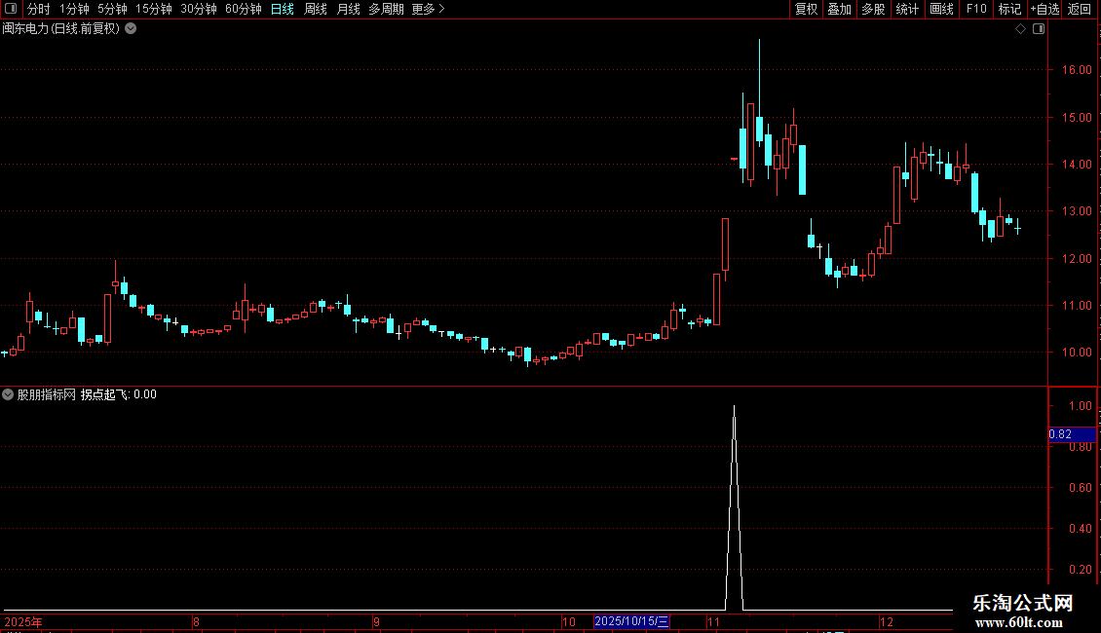Click the 15.00 price axis label
Image resolution: width=1101 pixels, height=633 pixels.
coord(1077,117)
